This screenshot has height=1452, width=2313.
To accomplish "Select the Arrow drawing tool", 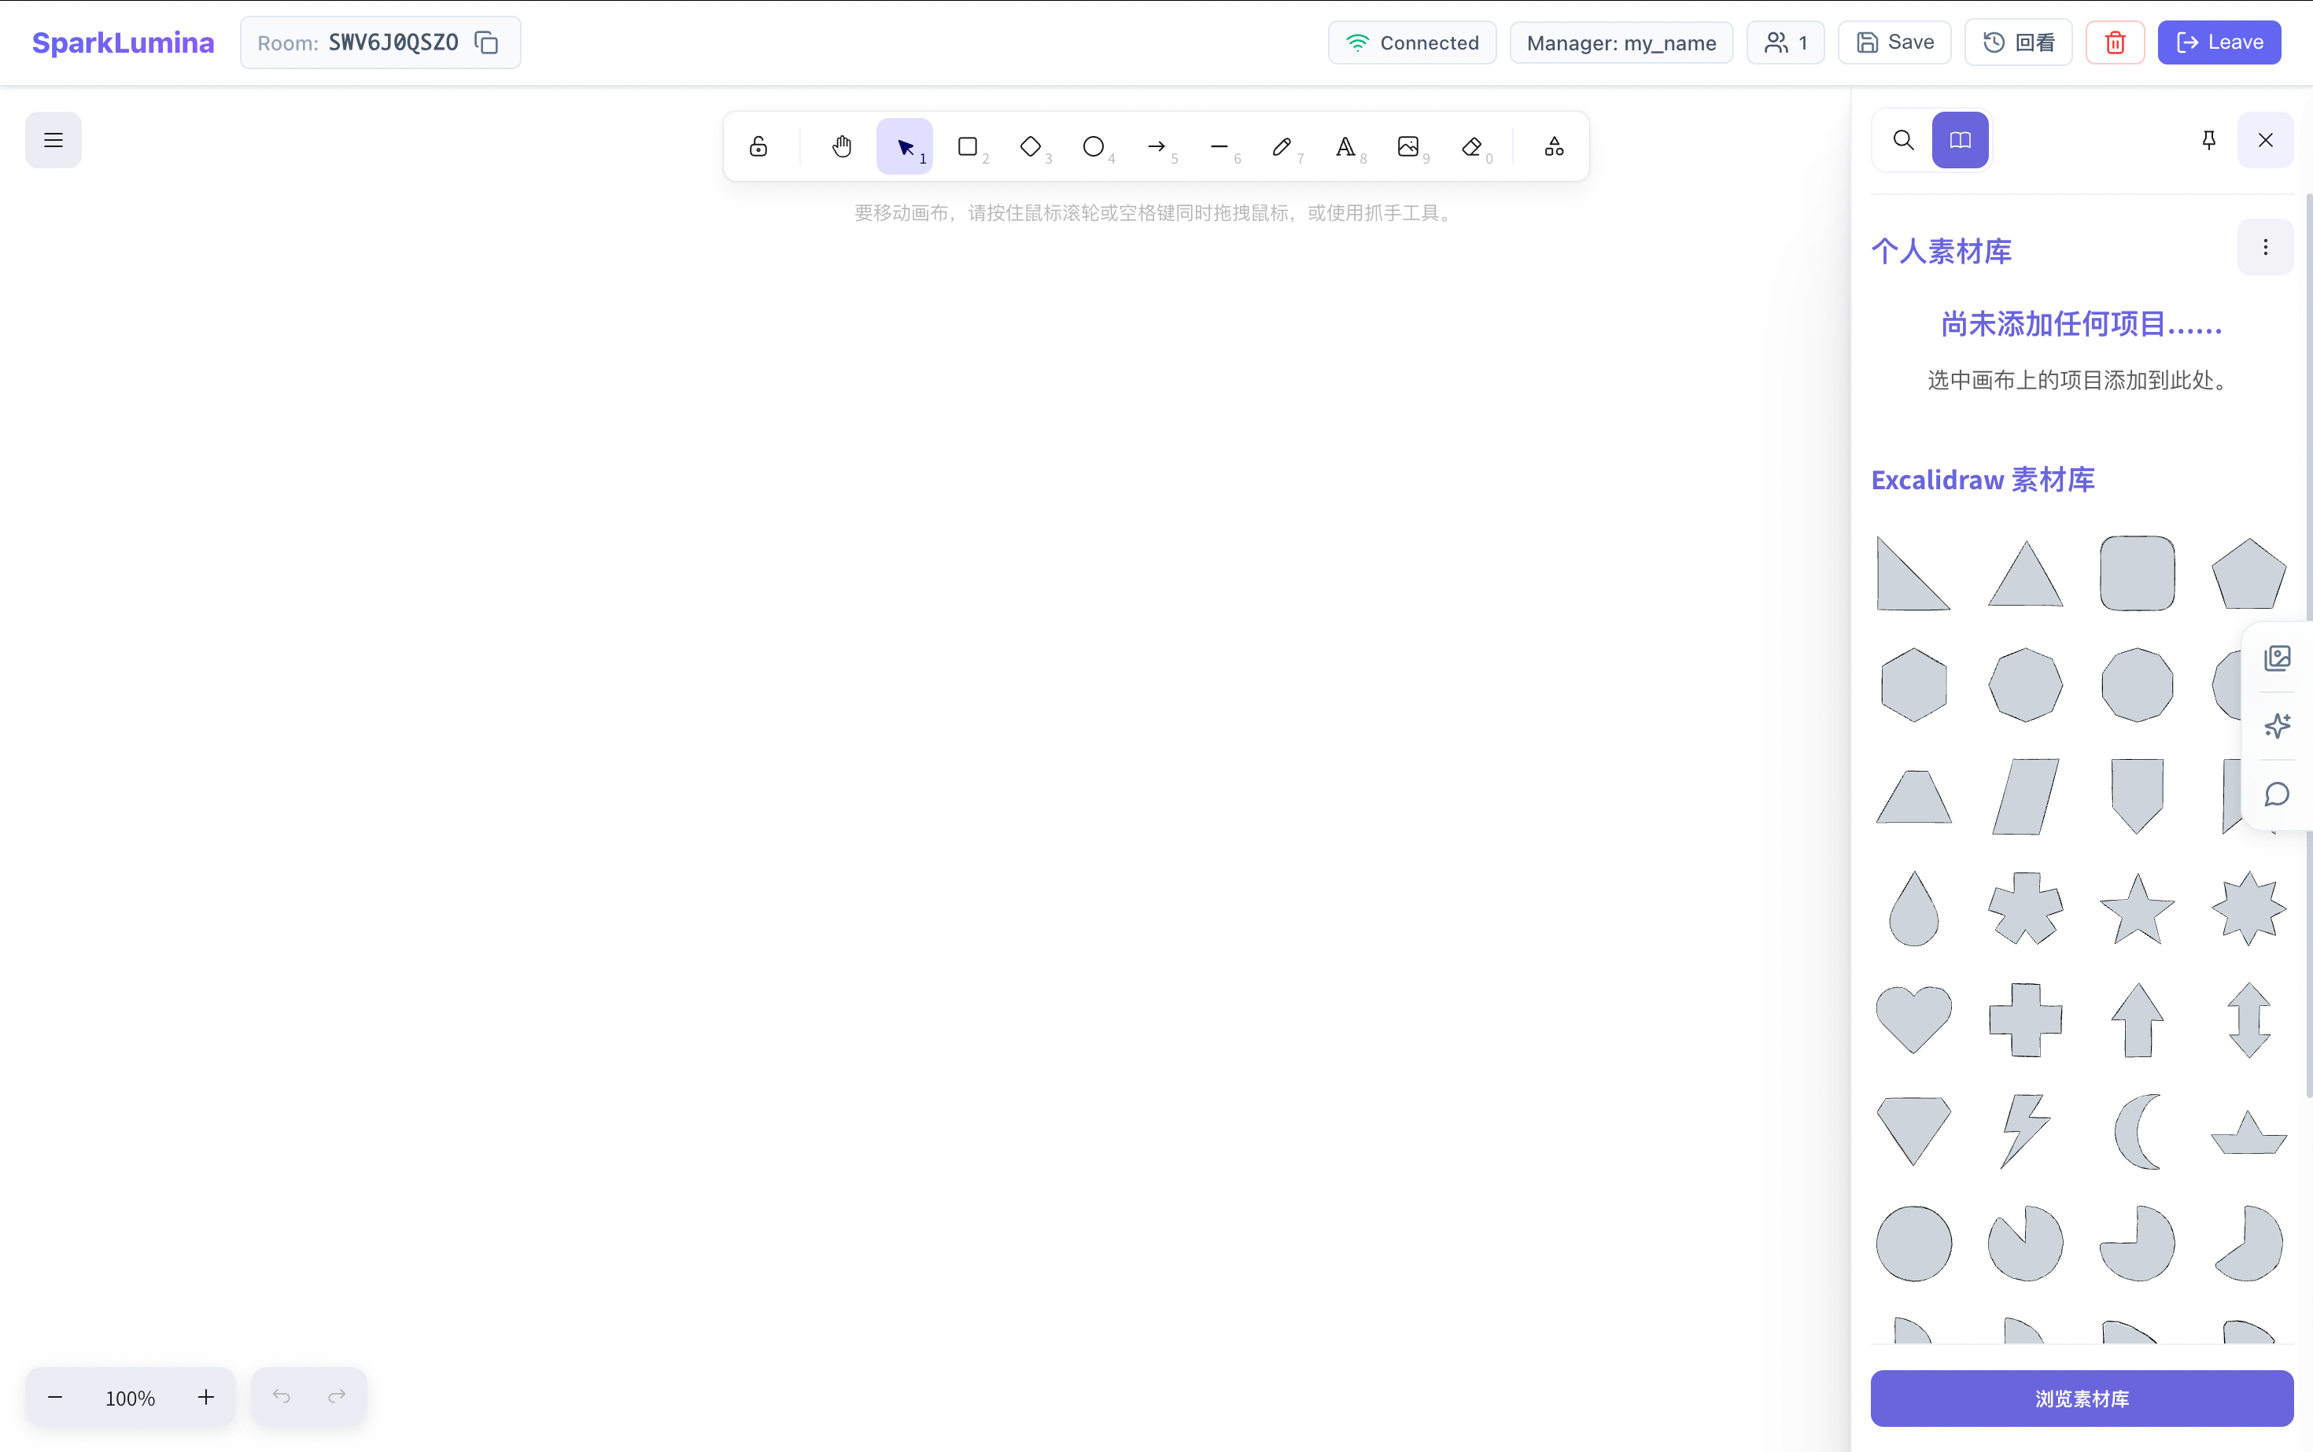I will pyautogui.click(x=1156, y=146).
